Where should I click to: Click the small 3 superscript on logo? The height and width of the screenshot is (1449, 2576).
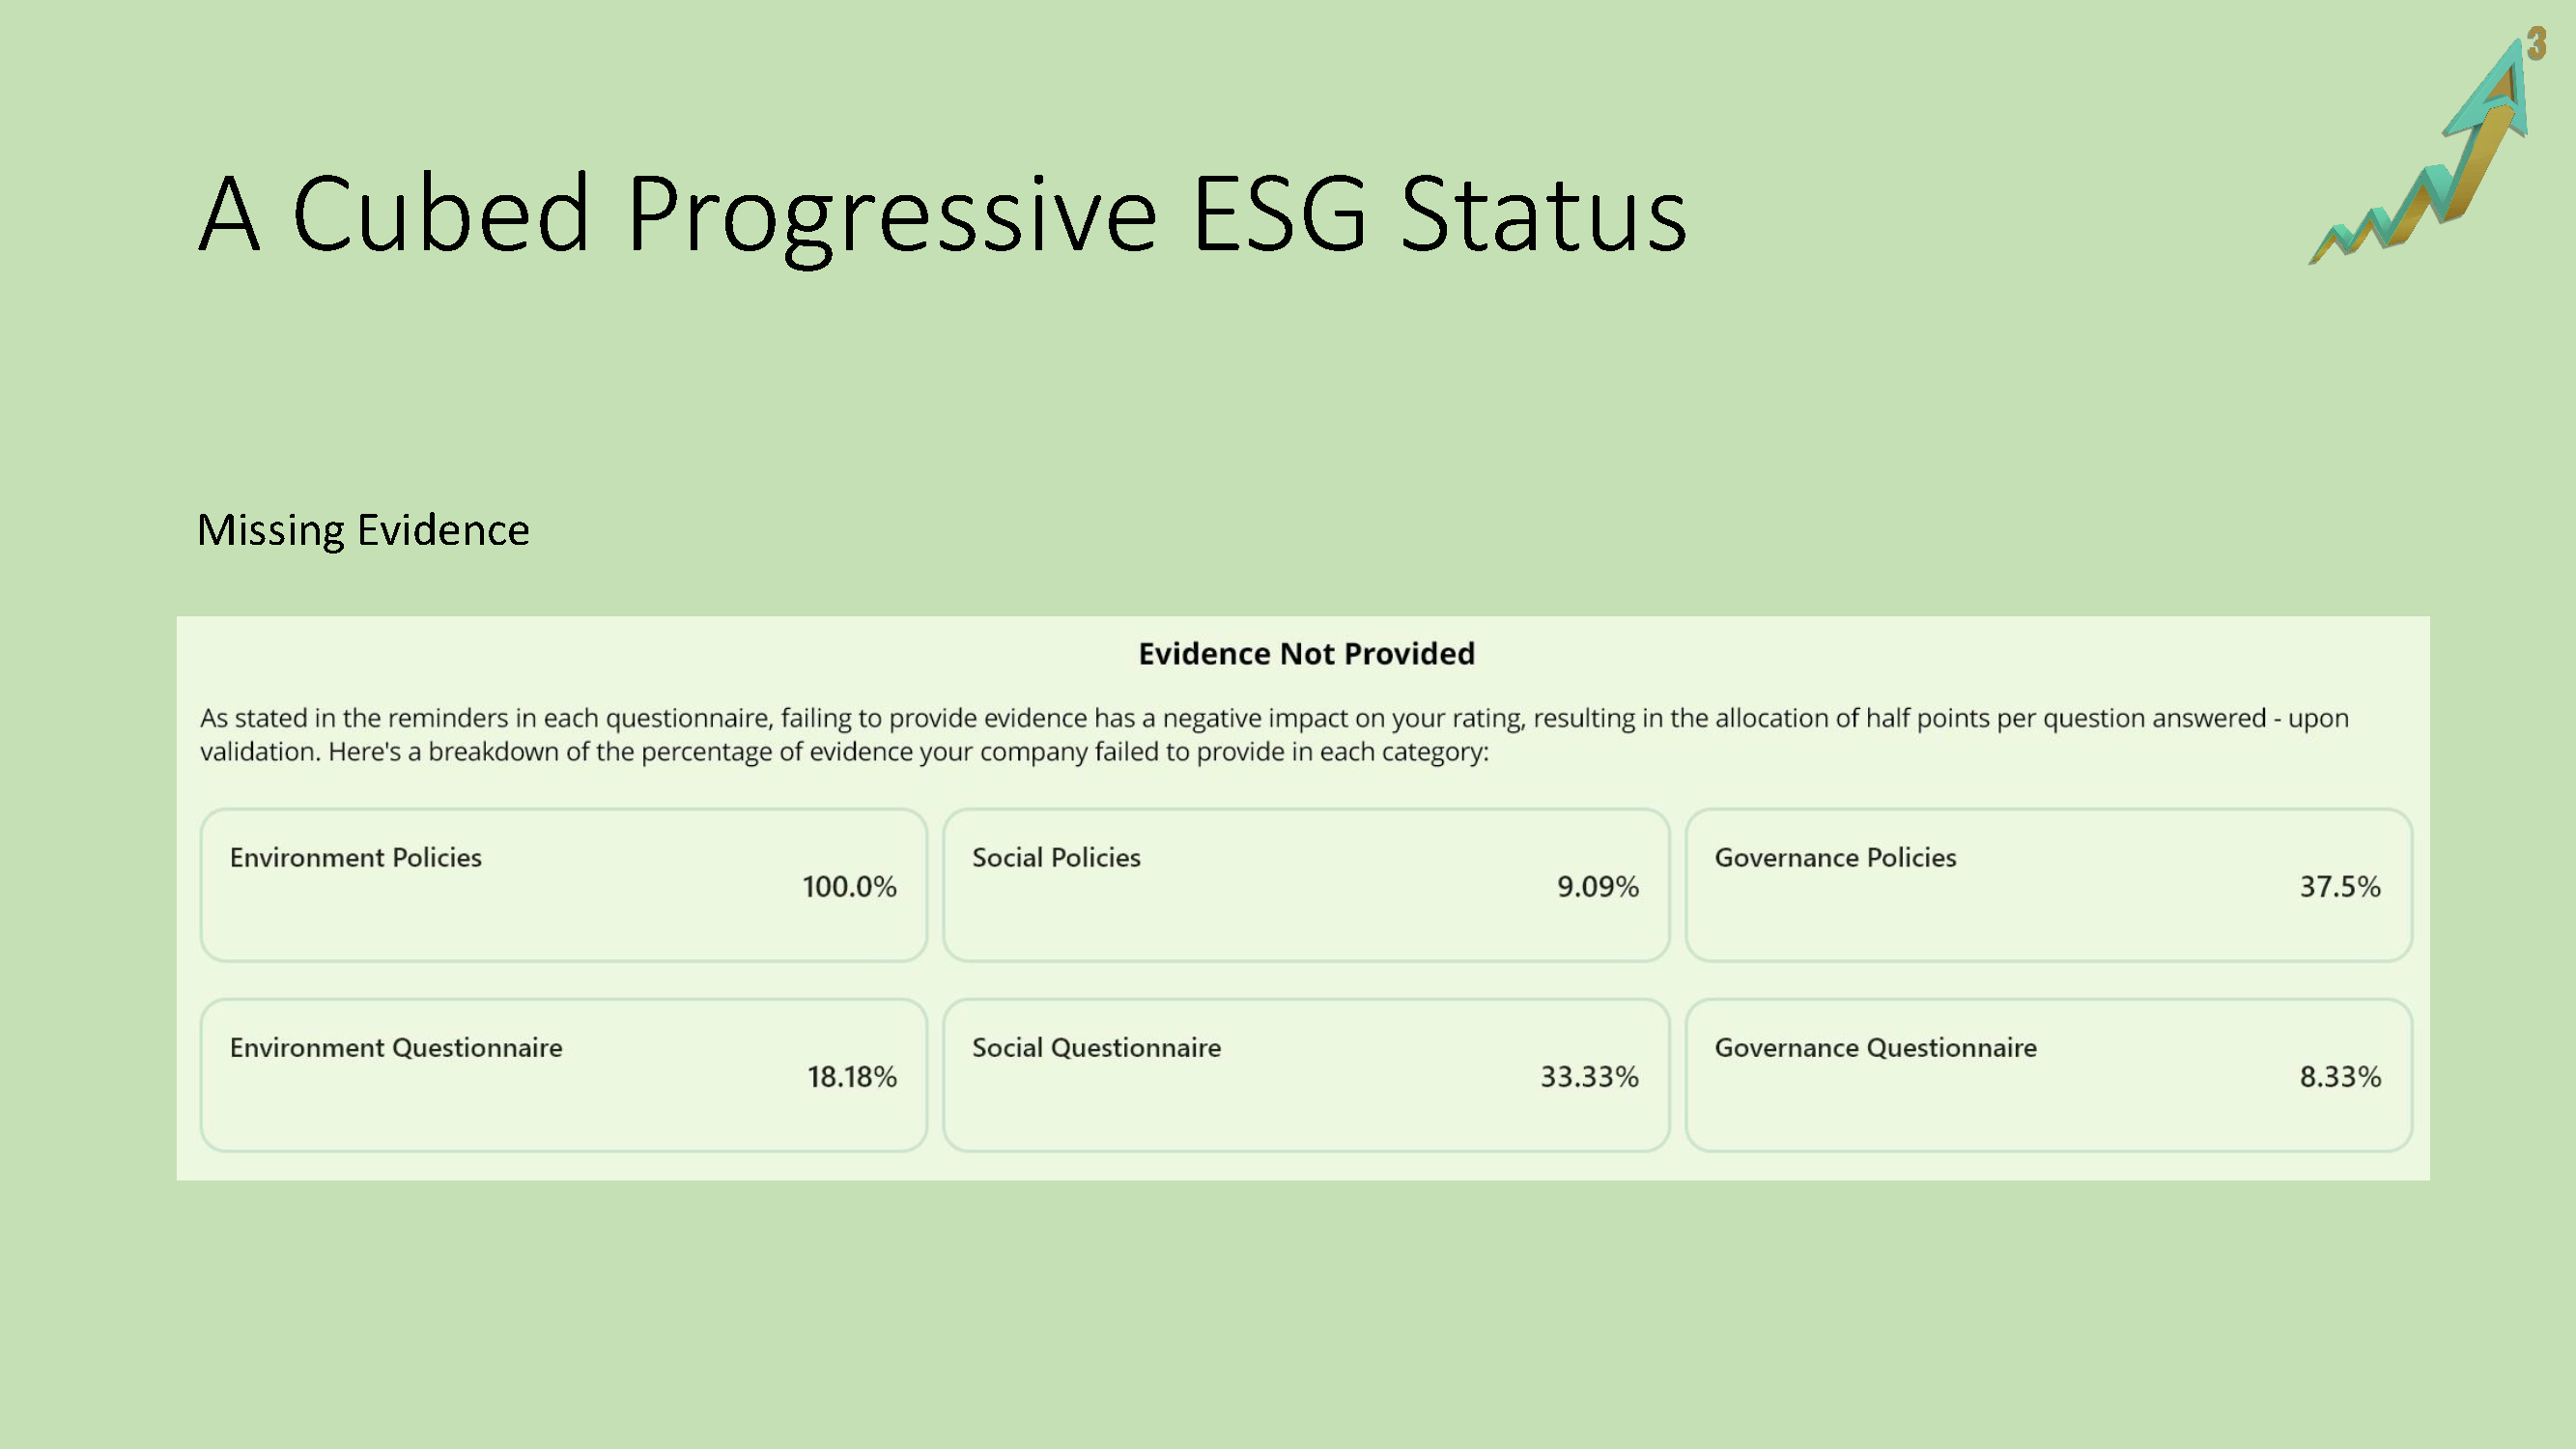[x=2536, y=44]
